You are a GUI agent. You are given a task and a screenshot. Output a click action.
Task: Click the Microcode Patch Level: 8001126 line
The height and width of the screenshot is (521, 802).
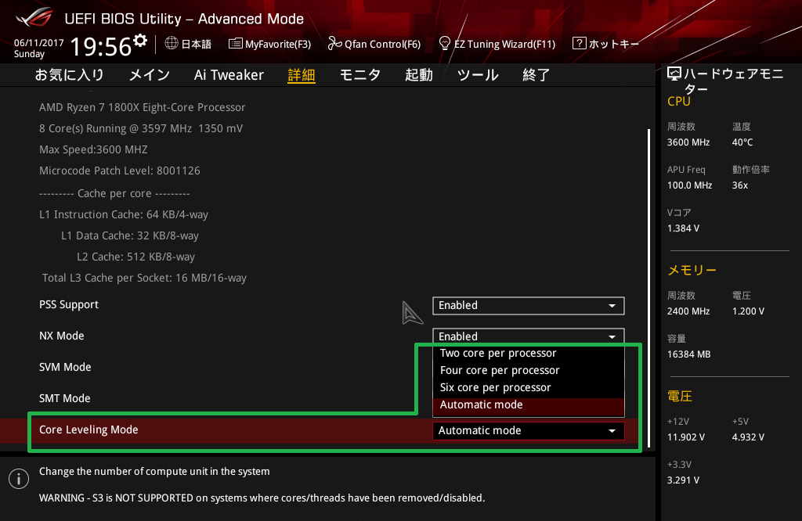pos(120,171)
